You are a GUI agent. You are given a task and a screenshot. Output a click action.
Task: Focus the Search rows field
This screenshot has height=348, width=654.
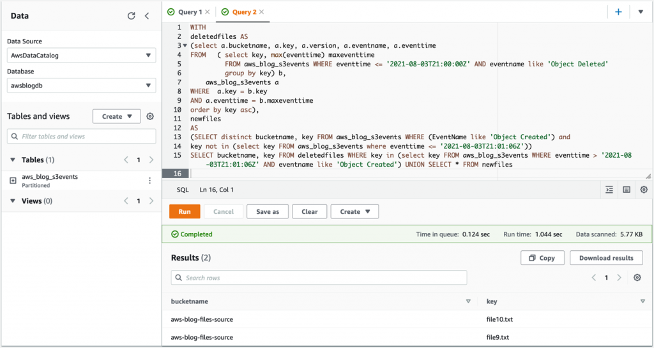click(319, 278)
